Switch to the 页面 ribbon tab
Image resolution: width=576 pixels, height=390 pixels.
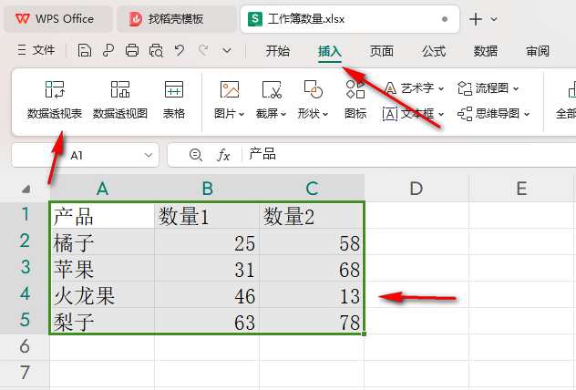pos(382,51)
